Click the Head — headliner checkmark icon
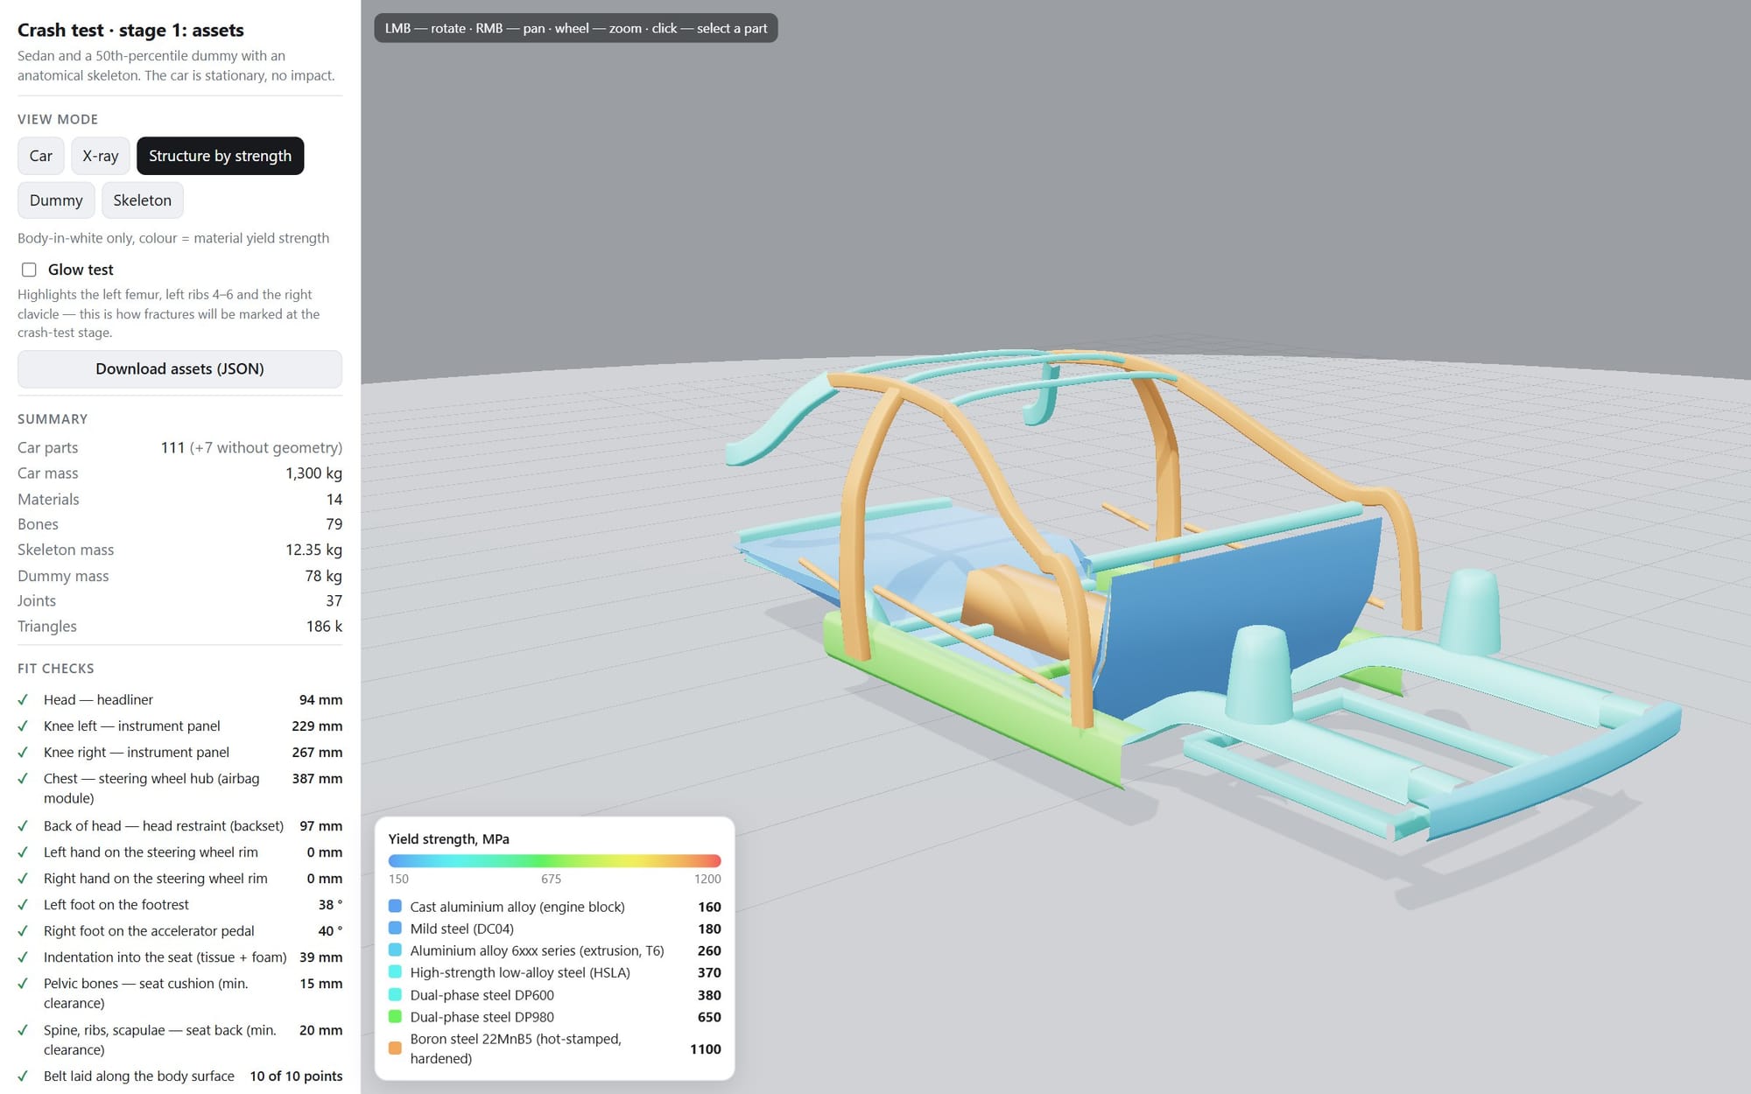The image size is (1751, 1094). (x=23, y=700)
